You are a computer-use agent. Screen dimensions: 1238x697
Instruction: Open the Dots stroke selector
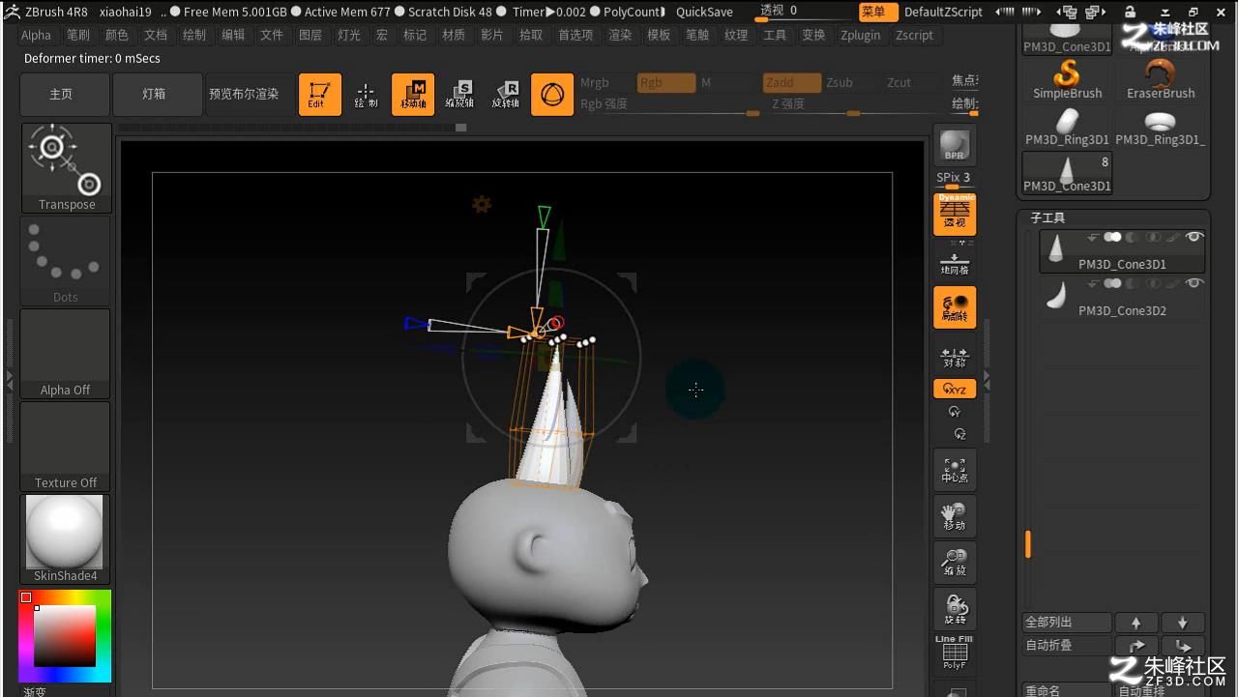[66, 260]
